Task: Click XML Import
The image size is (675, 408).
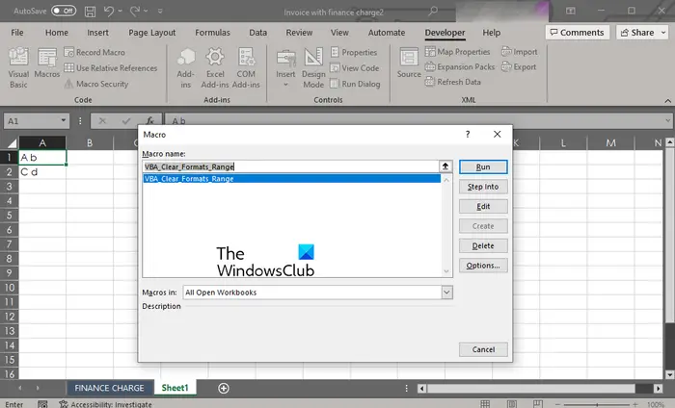Action: (x=519, y=52)
